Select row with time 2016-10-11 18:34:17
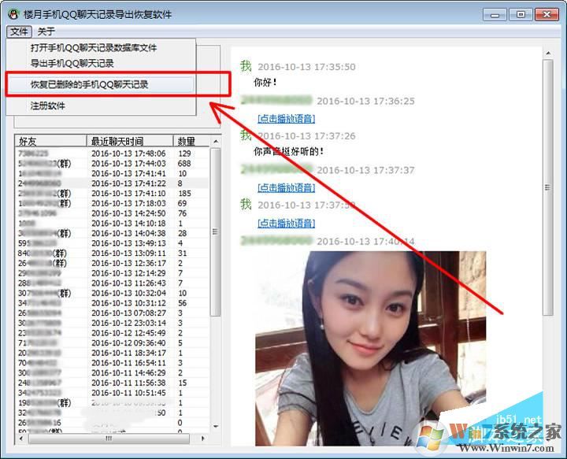The width and height of the screenshot is (567, 459). (x=112, y=353)
